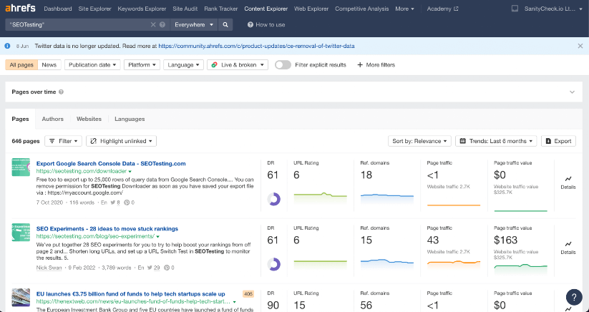Click help icon beside Pages over time
This screenshot has width=589, height=312.
(x=62, y=92)
